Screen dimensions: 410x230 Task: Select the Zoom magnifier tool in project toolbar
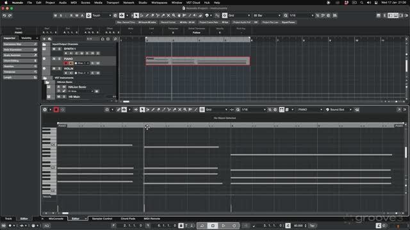174,15
